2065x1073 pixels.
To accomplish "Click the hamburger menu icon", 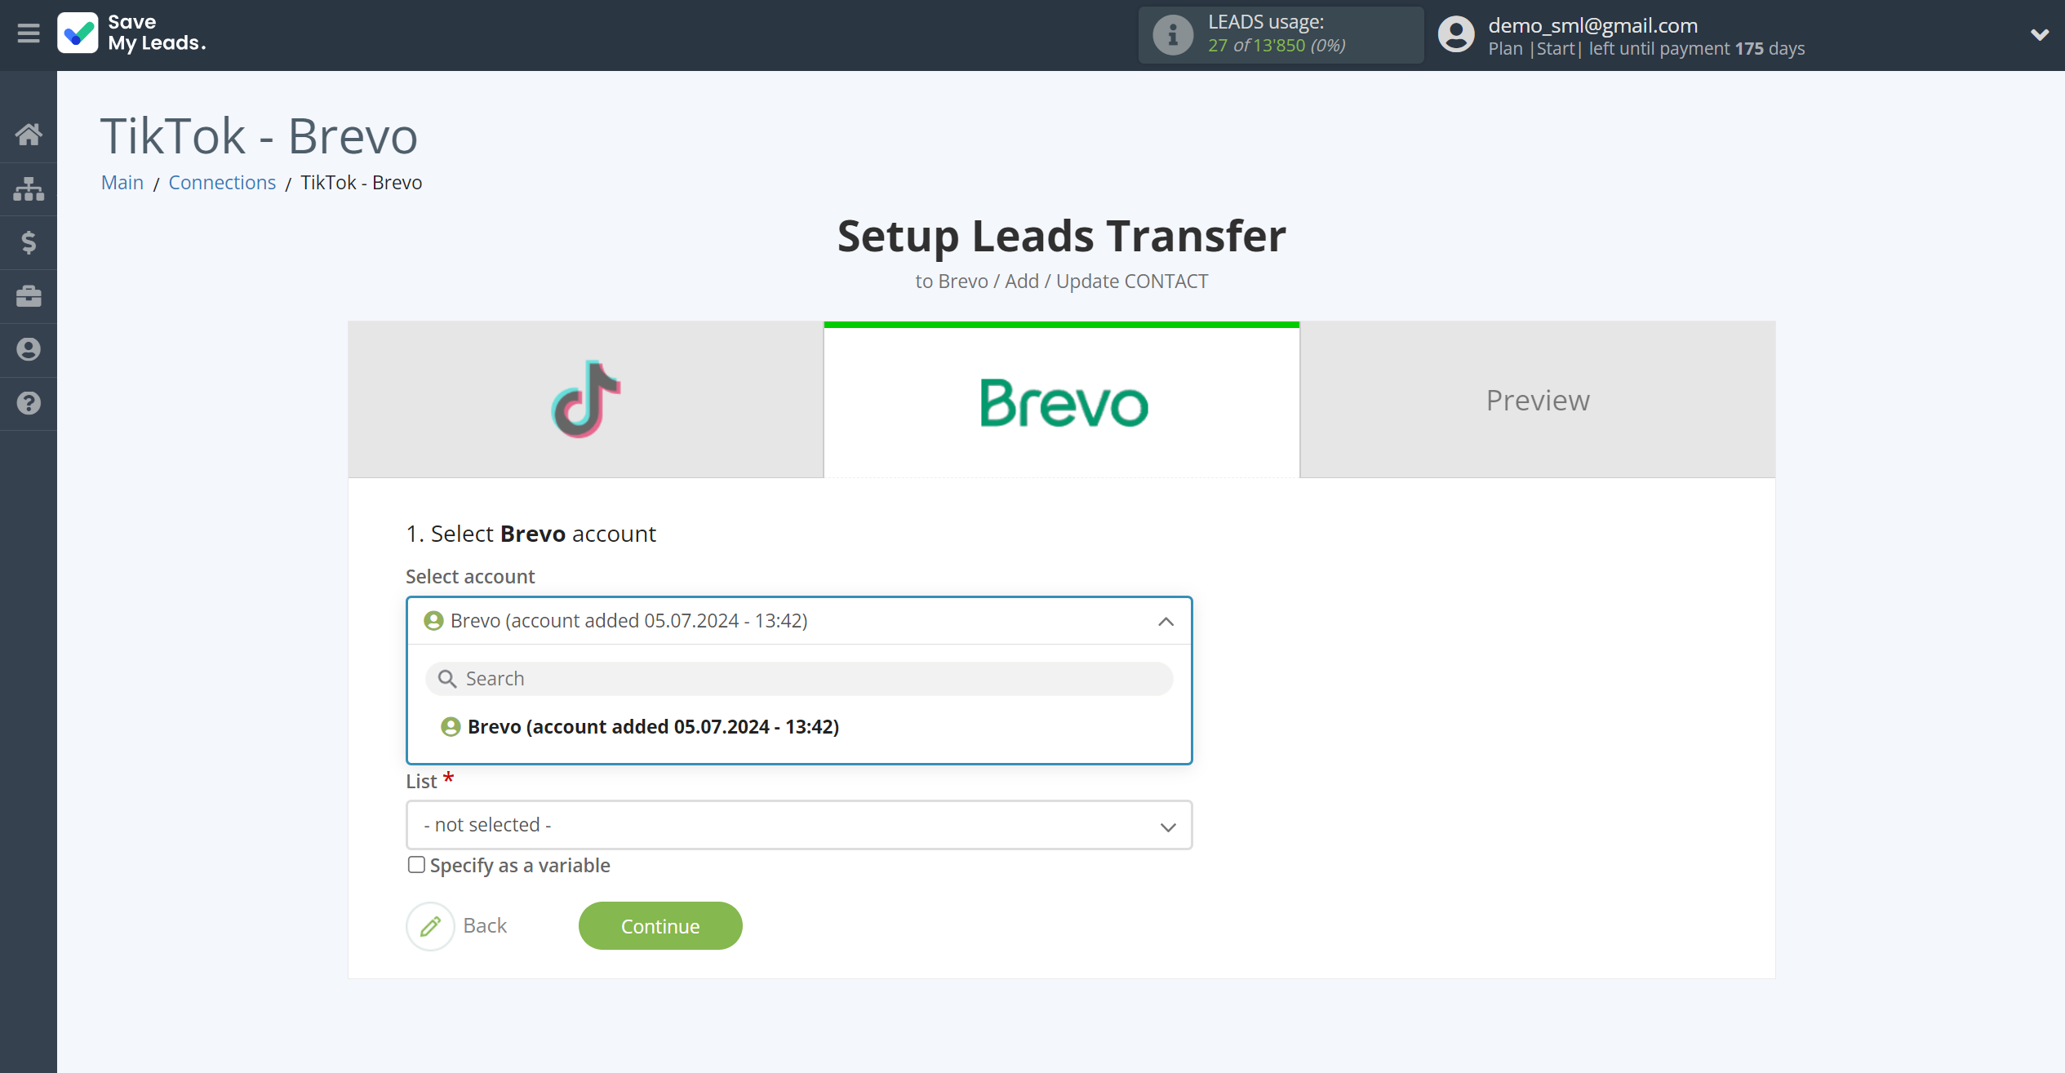I will pos(27,34).
